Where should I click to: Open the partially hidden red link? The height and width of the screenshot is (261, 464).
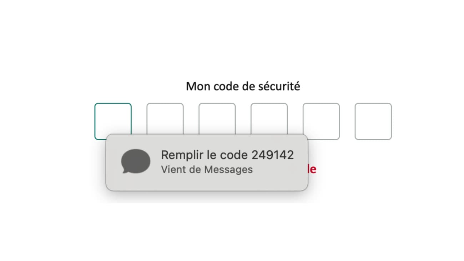(x=312, y=169)
